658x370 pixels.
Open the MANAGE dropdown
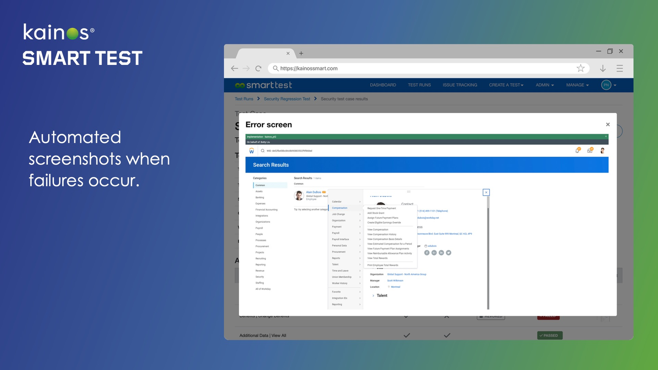pyautogui.click(x=576, y=85)
